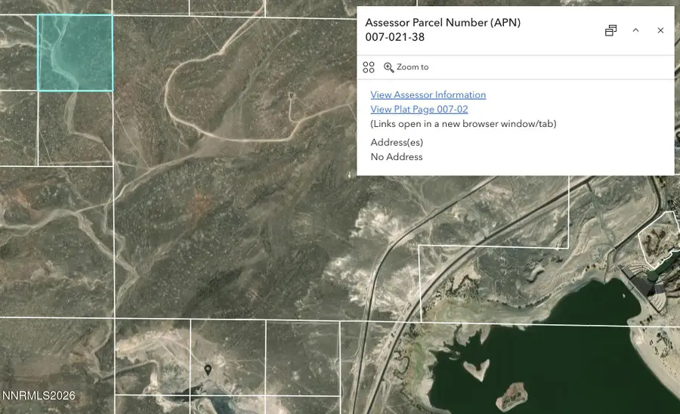Click the dock popup icon
This screenshot has width=680, height=414.
[x=610, y=30]
